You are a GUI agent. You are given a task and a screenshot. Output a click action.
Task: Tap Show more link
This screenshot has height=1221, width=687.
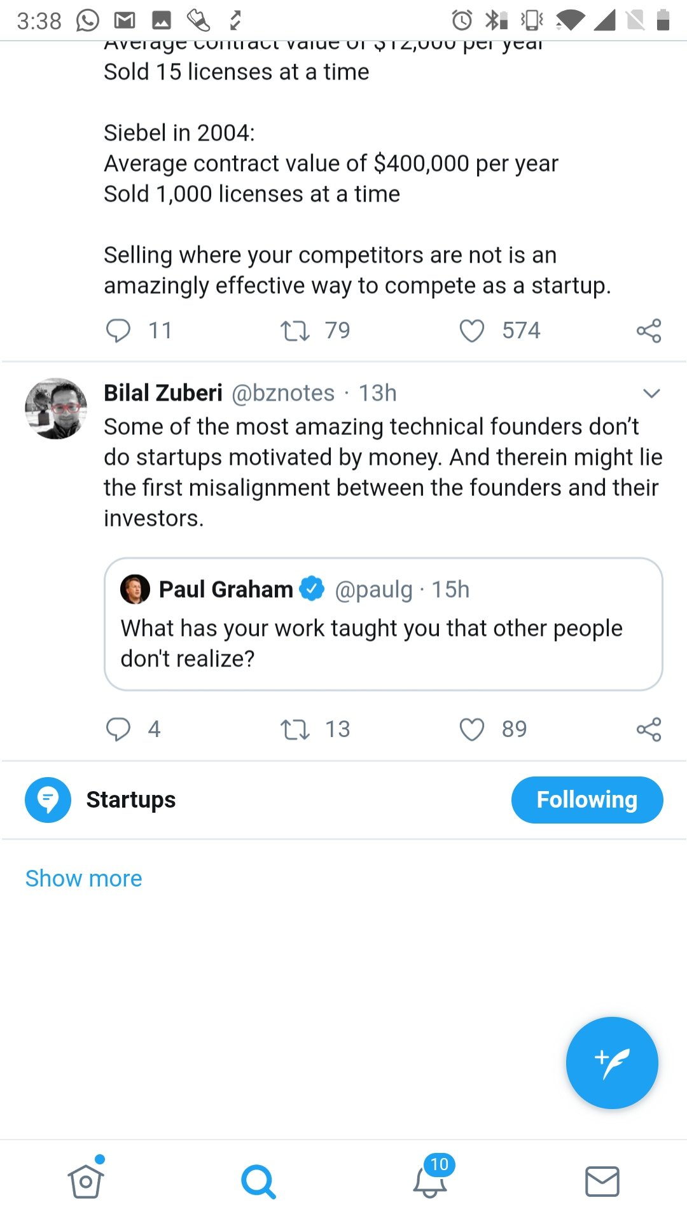pyautogui.click(x=83, y=878)
